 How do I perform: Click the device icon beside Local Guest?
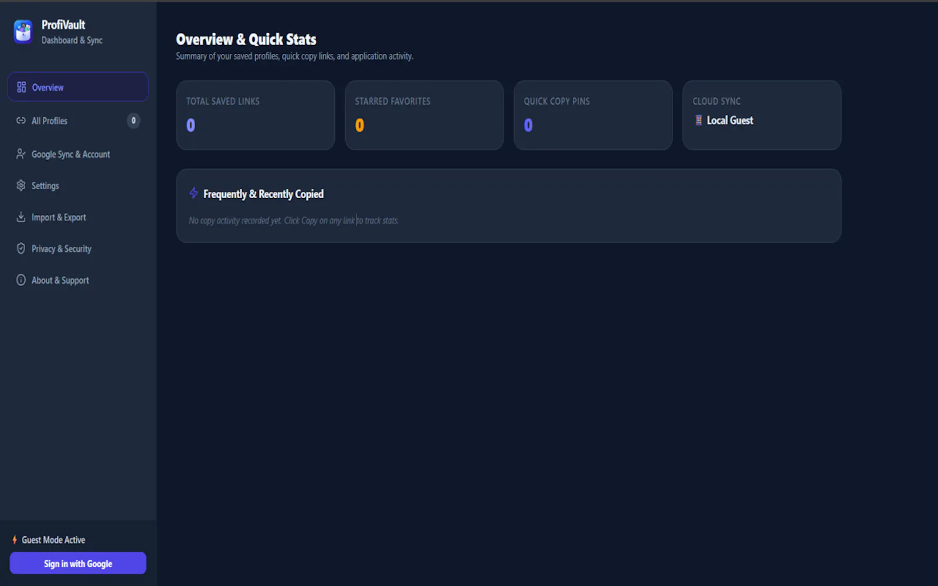698,120
